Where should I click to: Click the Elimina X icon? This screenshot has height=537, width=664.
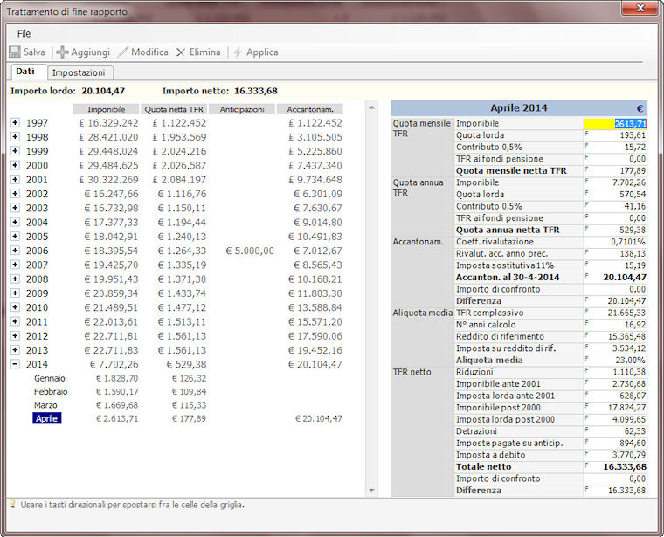[181, 52]
